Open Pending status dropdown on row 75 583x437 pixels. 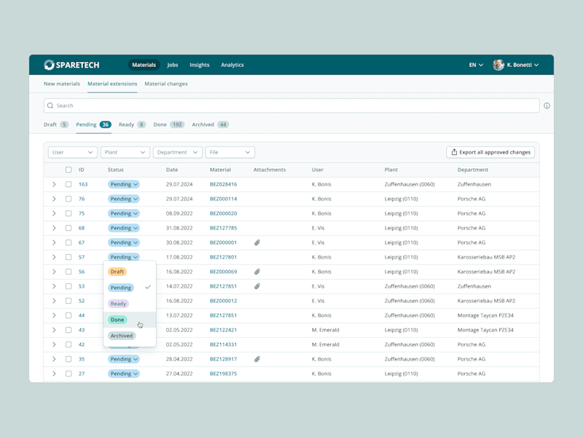[124, 213]
